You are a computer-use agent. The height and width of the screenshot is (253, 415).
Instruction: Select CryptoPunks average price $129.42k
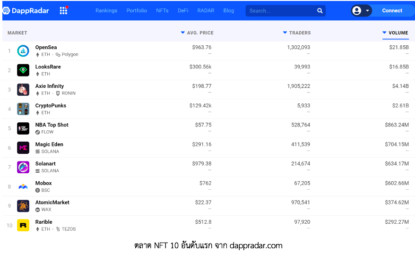point(200,105)
